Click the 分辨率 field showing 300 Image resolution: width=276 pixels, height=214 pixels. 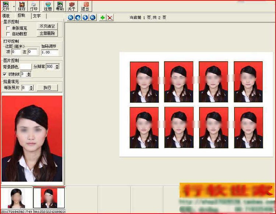50,67
